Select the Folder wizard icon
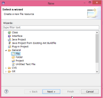The width and height of the screenshot is (103, 98). click(x=13, y=57)
